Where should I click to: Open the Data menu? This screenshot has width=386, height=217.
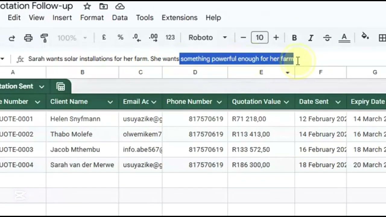120,17
